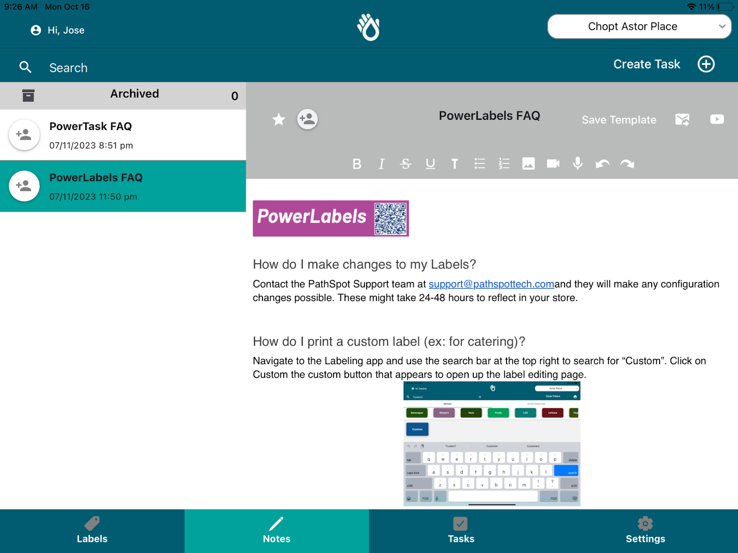Click the Archived count 0
738x553 pixels.
point(235,96)
